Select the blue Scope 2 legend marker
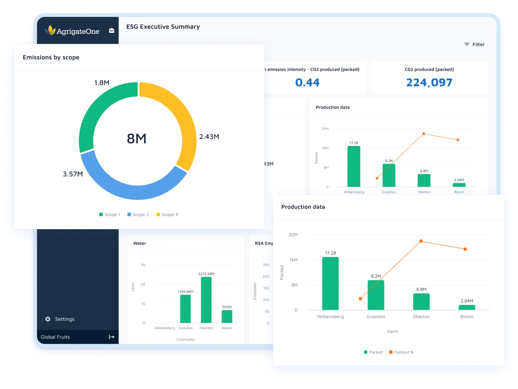This screenshot has height=389, width=518. (x=129, y=214)
